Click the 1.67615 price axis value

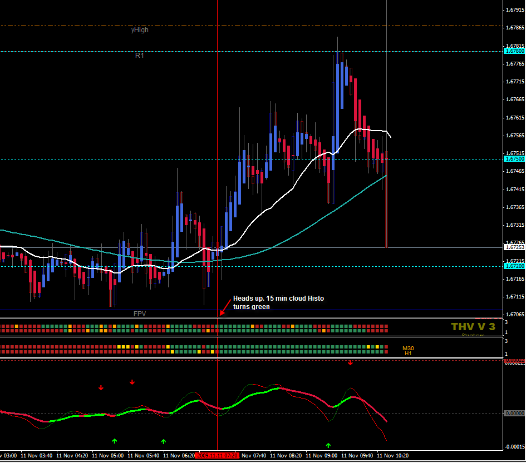point(515,118)
